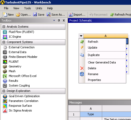Choose Properties from context menu
Viewport: 131px width, 120px height.
pos(94,80)
